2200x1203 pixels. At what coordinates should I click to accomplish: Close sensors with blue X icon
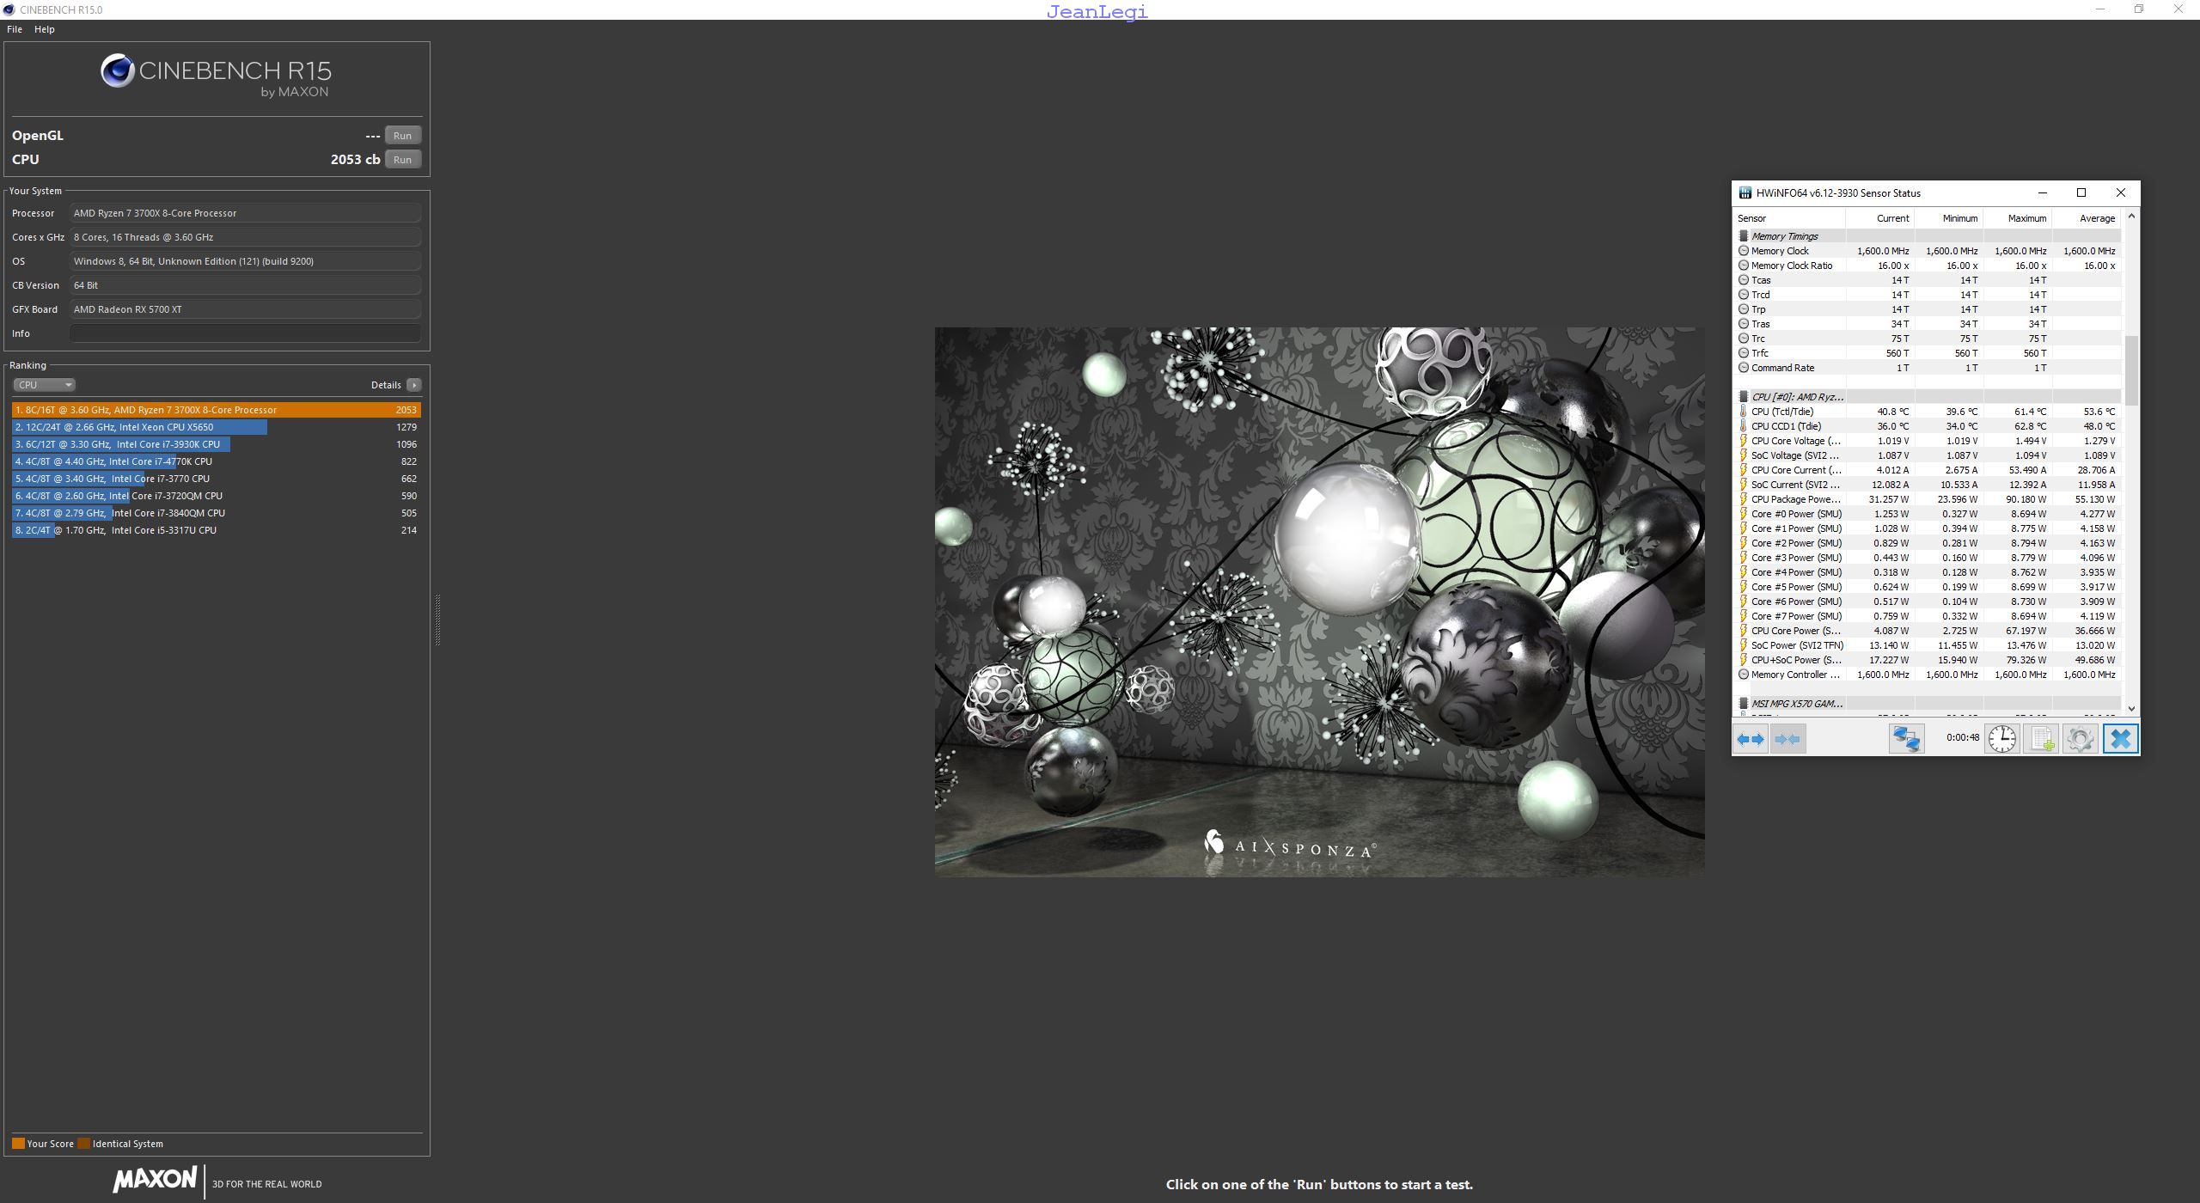pyautogui.click(x=2120, y=739)
